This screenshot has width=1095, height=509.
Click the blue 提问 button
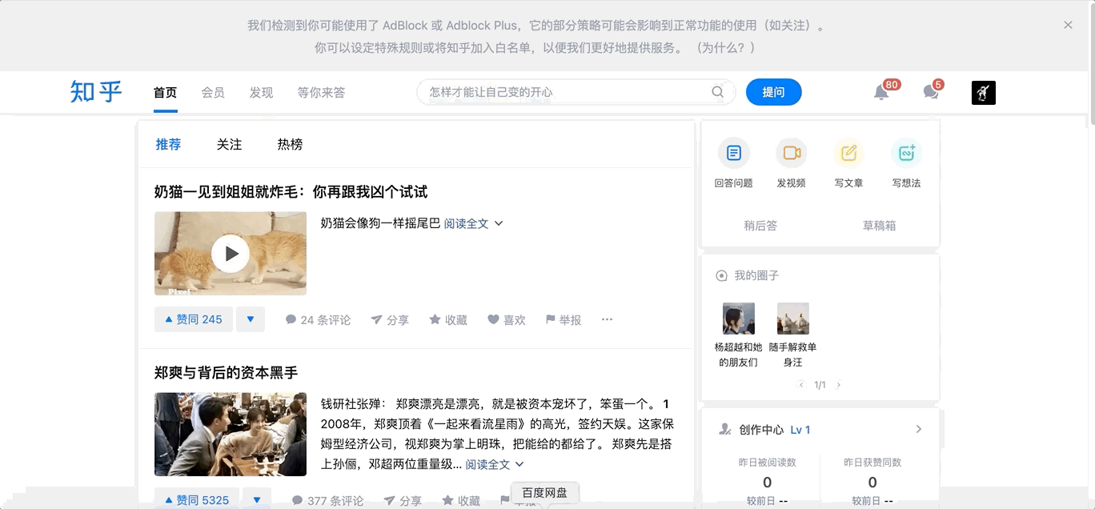773,92
